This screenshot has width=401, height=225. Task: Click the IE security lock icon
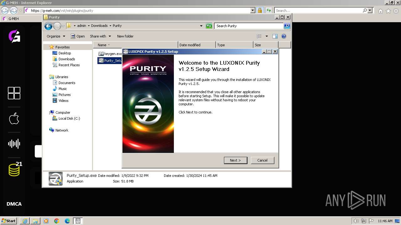260,10
